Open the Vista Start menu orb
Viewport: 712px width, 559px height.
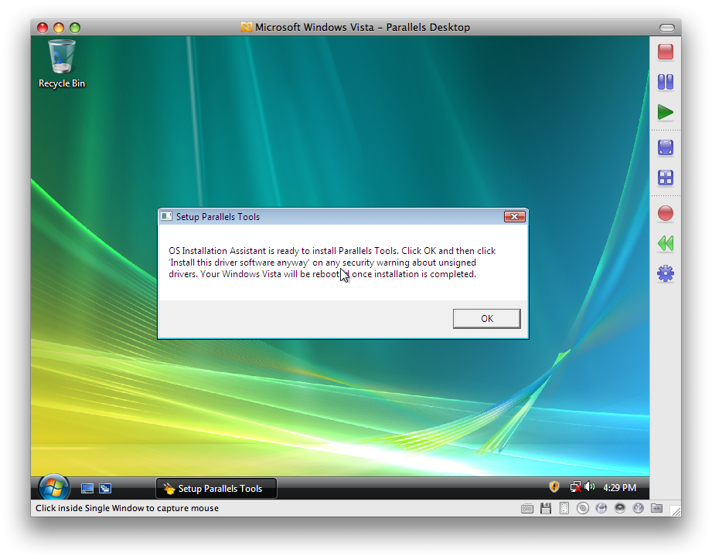pos(53,488)
